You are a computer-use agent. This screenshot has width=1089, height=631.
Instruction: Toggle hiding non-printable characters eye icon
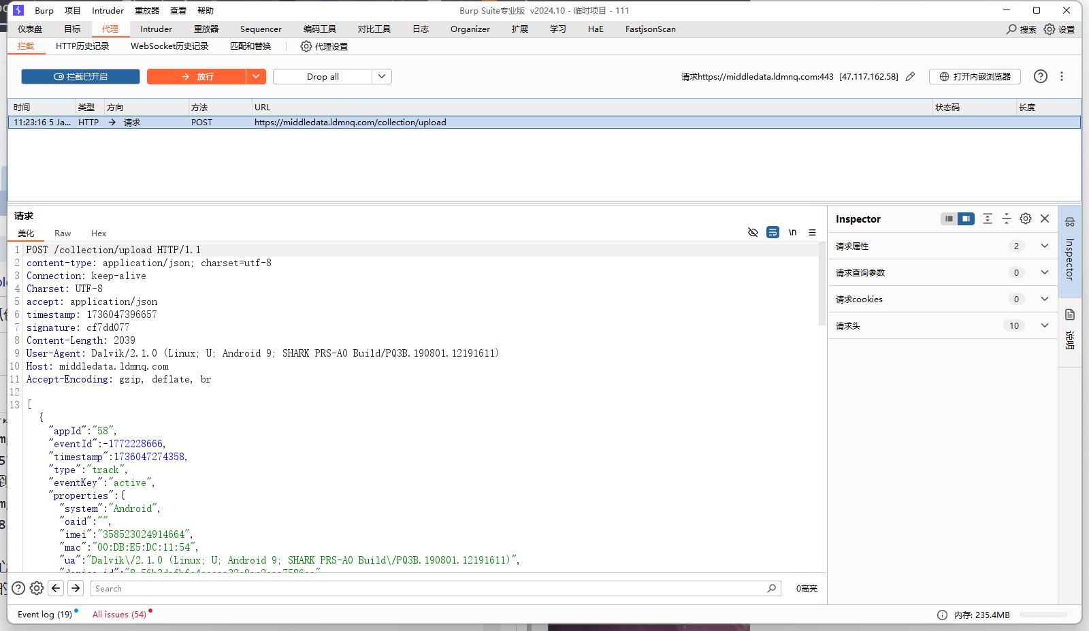pos(753,232)
